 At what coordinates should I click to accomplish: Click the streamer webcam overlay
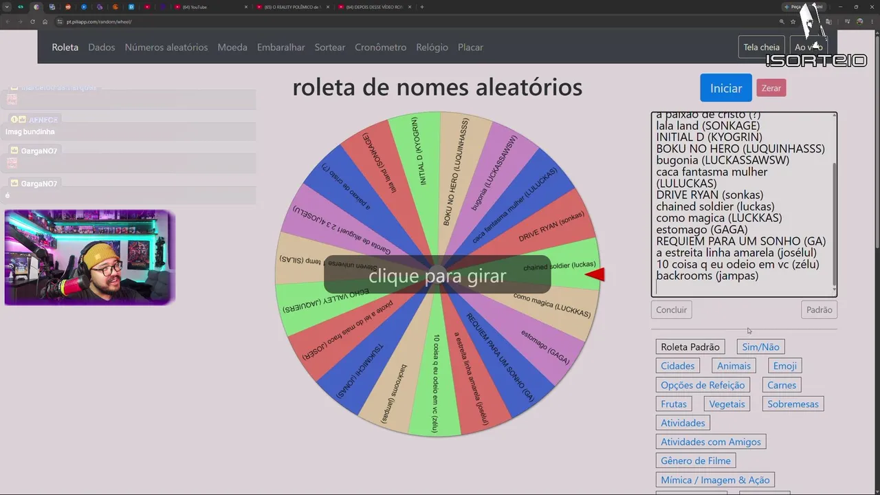[x=89, y=258]
